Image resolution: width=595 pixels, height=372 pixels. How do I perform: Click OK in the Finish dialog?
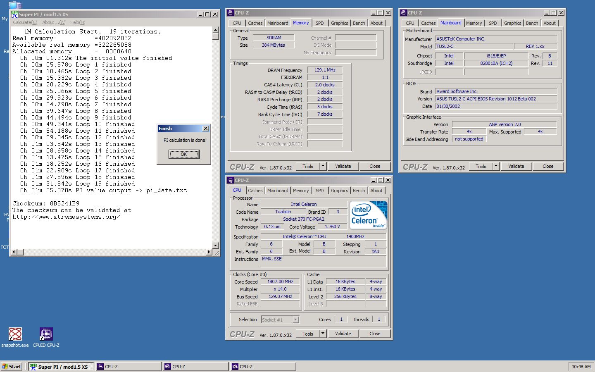pyautogui.click(x=184, y=154)
